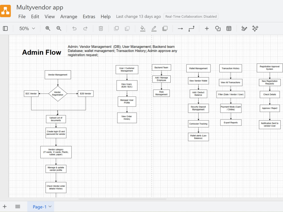This screenshot has height=212, width=283.
Task: Open the Help menu
Action: click(106, 17)
